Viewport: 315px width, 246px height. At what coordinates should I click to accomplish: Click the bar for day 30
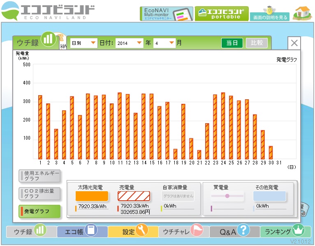pos(271,152)
